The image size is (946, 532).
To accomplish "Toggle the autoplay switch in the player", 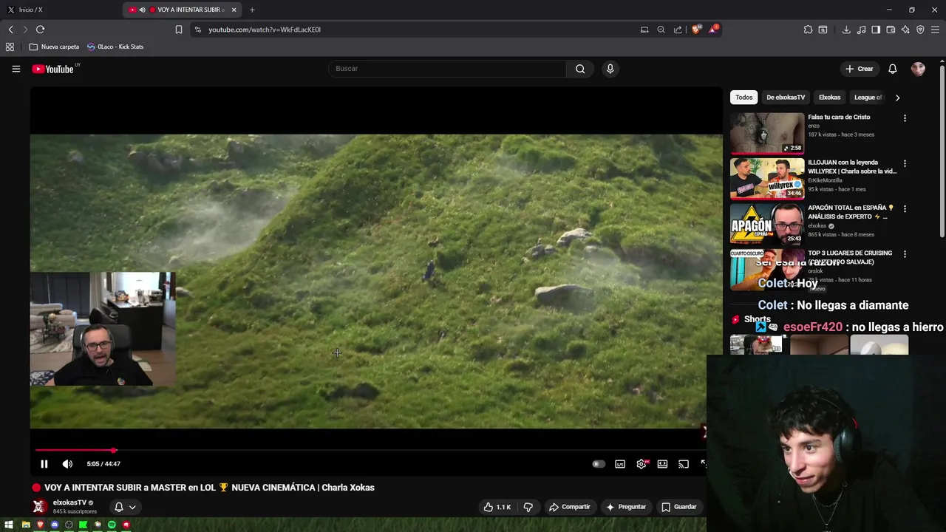I will pyautogui.click(x=599, y=464).
